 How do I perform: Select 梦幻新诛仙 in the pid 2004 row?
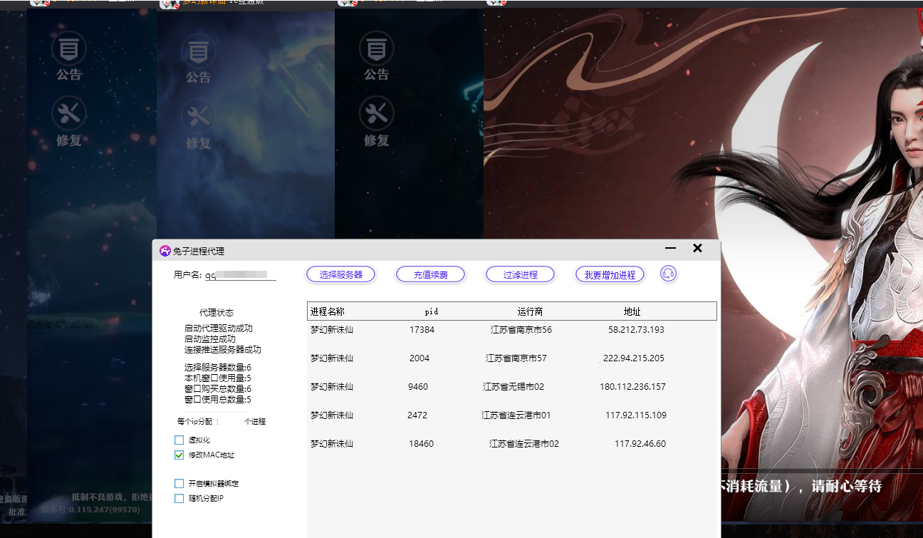[331, 358]
